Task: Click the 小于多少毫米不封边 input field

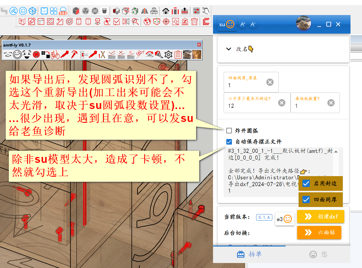Action: click(251, 106)
